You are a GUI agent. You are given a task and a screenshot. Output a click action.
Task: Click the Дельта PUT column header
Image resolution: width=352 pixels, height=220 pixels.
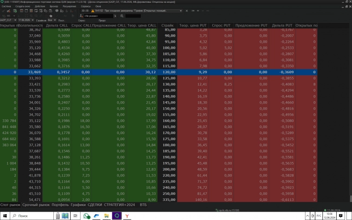pyautogui.click(x=282, y=25)
